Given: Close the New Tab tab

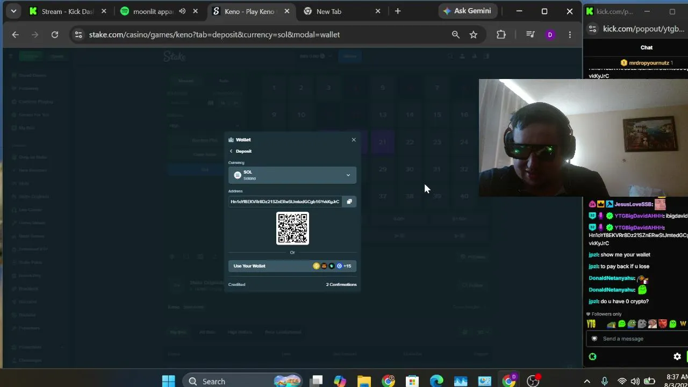Looking at the screenshot, I should tap(378, 11).
